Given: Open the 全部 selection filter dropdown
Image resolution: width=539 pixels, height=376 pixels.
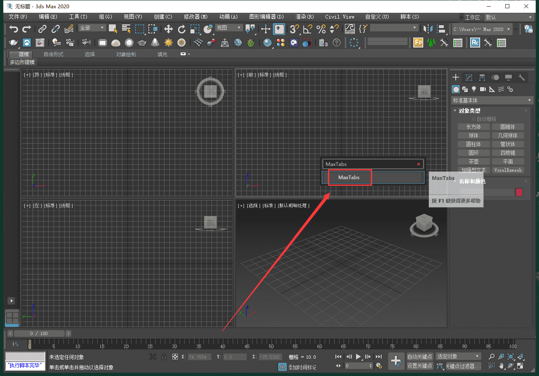Looking at the screenshot, I should (x=92, y=28).
